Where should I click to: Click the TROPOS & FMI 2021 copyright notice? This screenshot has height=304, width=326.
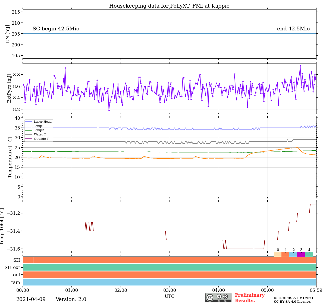pos(294,300)
